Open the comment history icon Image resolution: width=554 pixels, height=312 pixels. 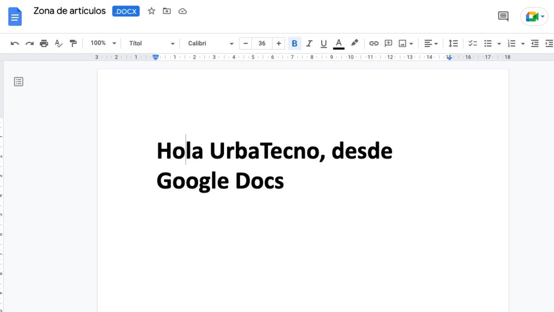pyautogui.click(x=503, y=16)
